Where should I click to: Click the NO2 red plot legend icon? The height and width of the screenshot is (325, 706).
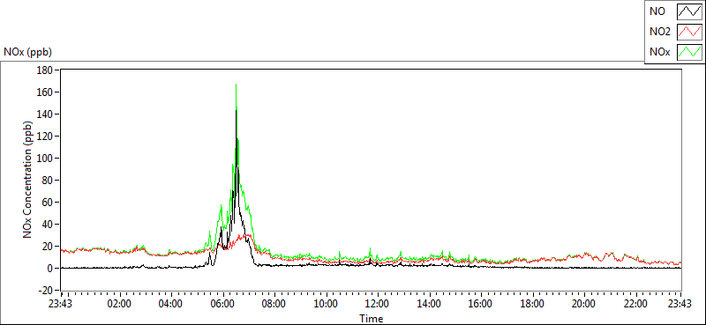[x=689, y=32]
